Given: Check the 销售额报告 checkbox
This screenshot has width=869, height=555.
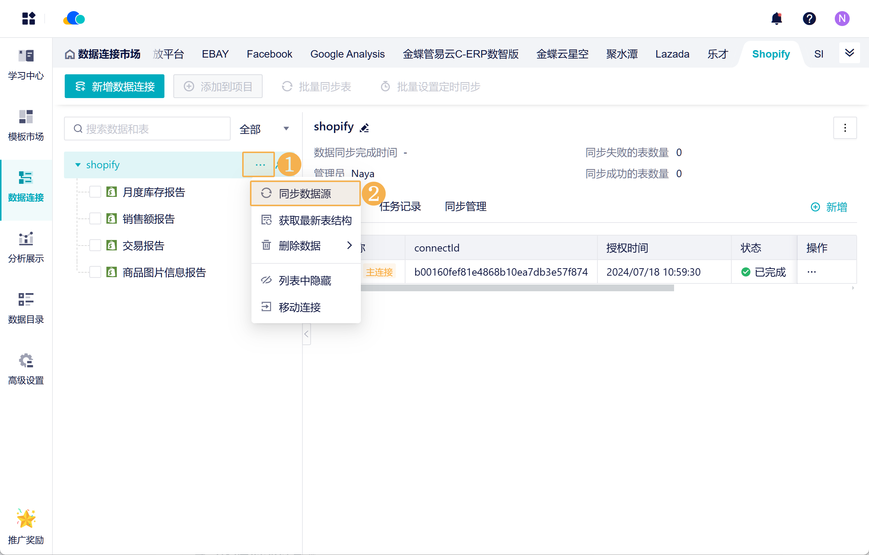Looking at the screenshot, I should point(95,219).
